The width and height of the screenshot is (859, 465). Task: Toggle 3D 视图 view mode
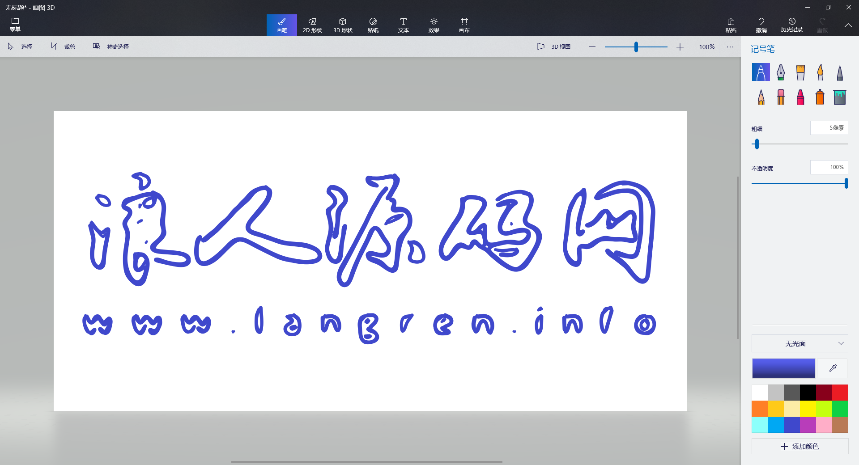(554, 46)
